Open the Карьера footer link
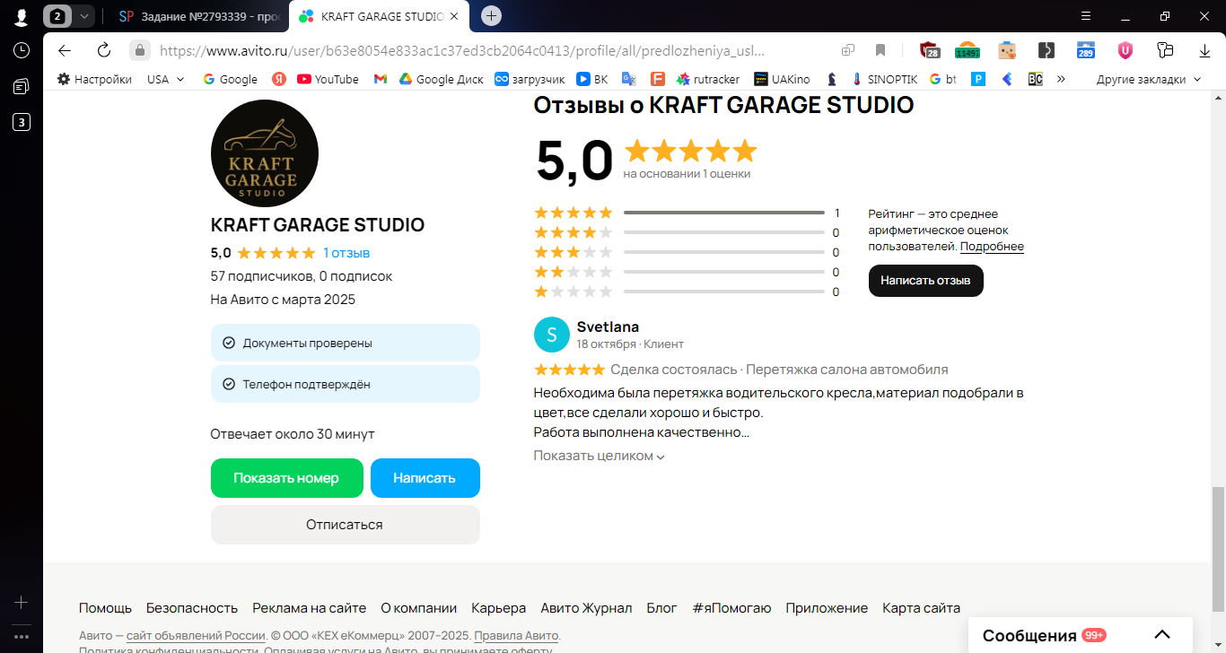 pyautogui.click(x=499, y=608)
